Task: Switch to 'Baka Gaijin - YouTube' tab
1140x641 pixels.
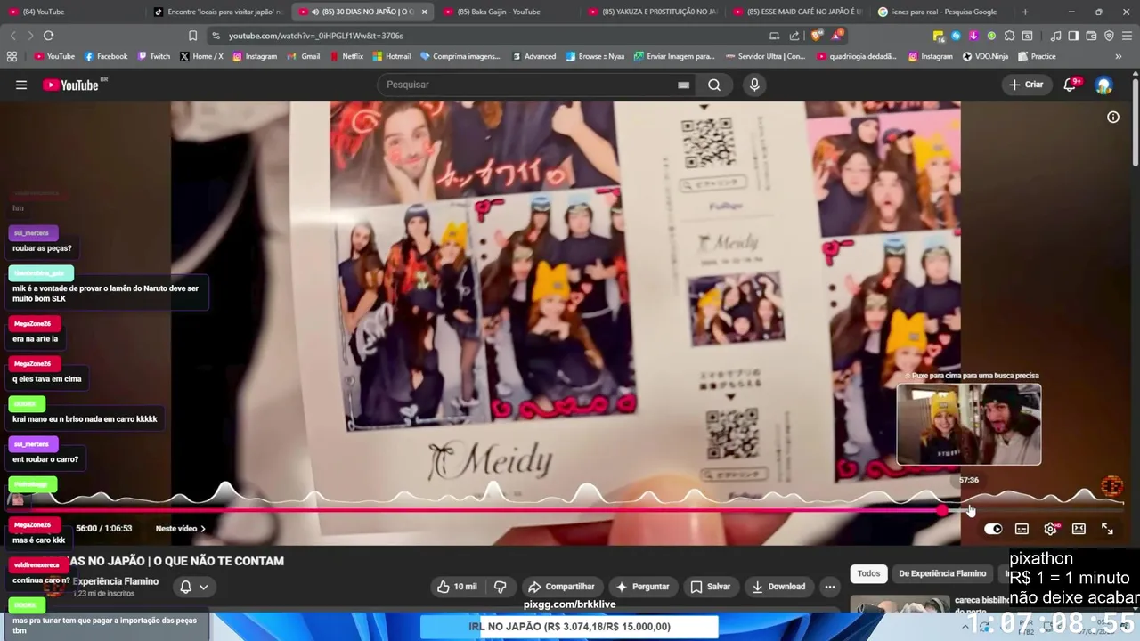Action: (x=508, y=12)
